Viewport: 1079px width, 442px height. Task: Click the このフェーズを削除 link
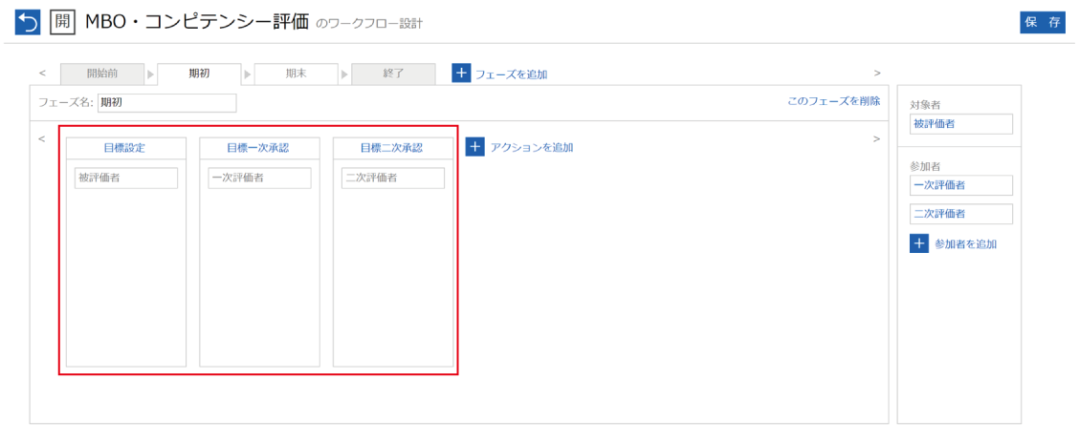(x=833, y=101)
